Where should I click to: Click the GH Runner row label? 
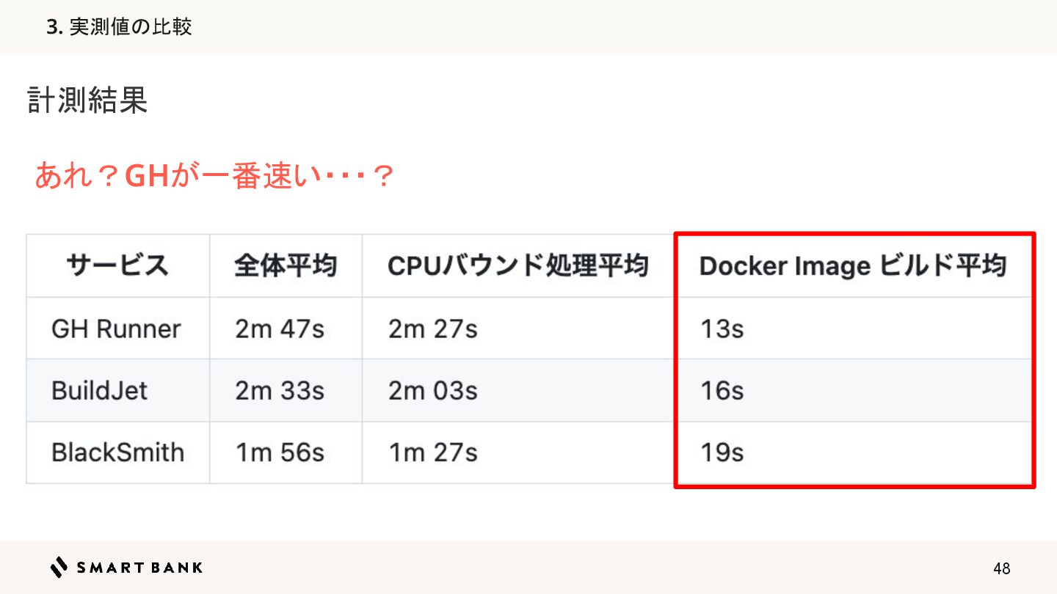[x=116, y=329]
